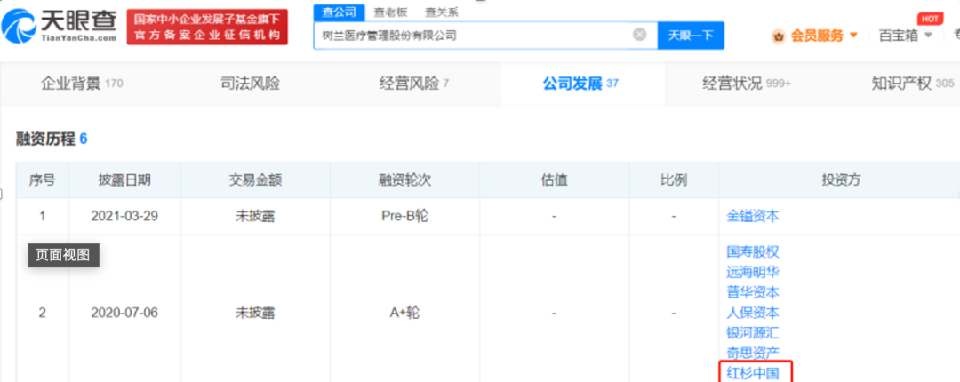Image resolution: width=960 pixels, height=382 pixels.
Task: Clear the search box with the X icon
Action: click(639, 35)
